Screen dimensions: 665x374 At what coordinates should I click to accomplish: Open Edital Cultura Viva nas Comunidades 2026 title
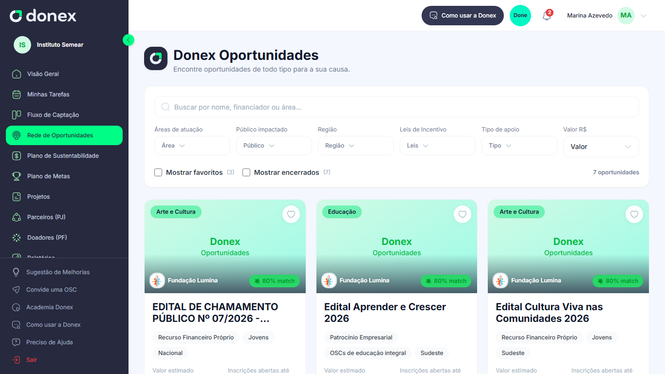549,313
